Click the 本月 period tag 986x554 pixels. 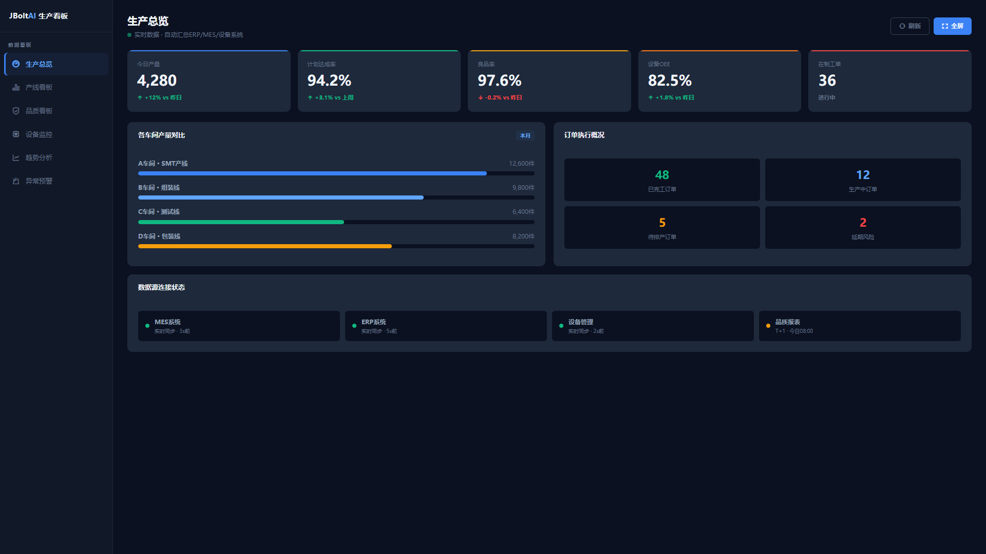click(x=525, y=135)
